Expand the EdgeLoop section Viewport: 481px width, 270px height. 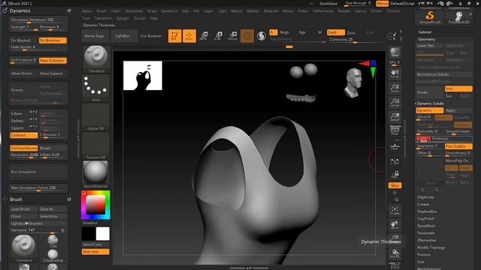(x=425, y=197)
